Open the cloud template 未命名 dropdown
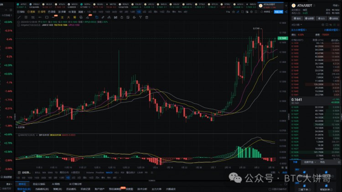 [x=266, y=12]
